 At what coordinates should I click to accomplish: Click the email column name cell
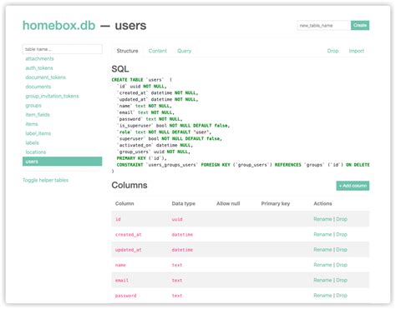tap(122, 281)
